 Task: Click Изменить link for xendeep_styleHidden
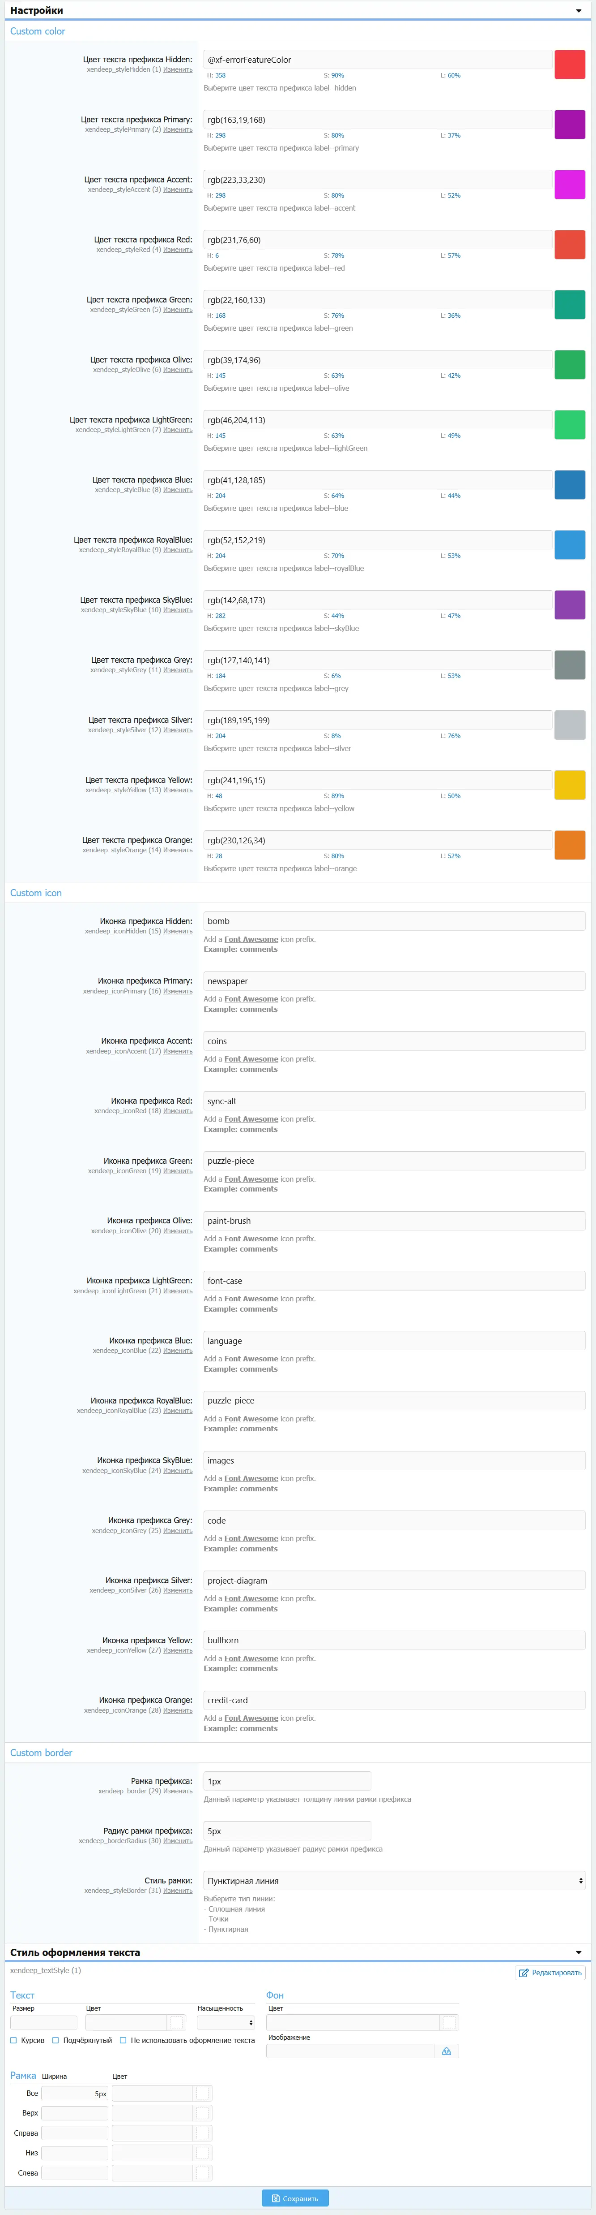point(178,69)
